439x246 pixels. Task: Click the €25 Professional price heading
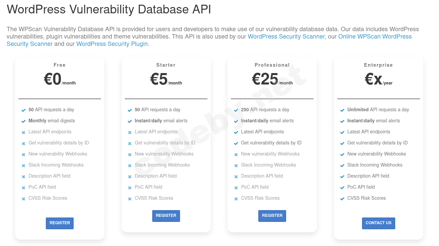tap(265, 79)
